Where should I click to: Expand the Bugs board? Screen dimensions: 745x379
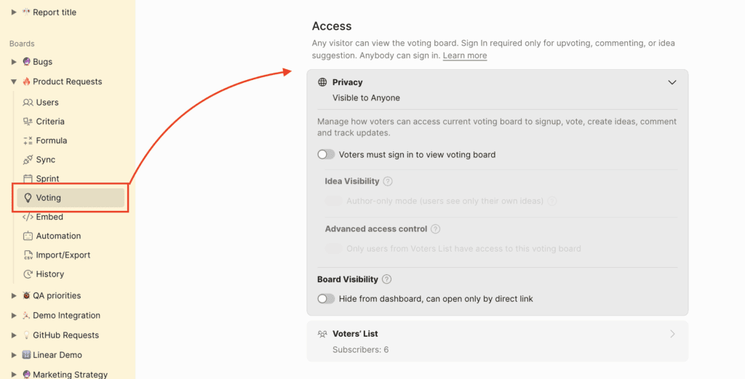pos(14,62)
